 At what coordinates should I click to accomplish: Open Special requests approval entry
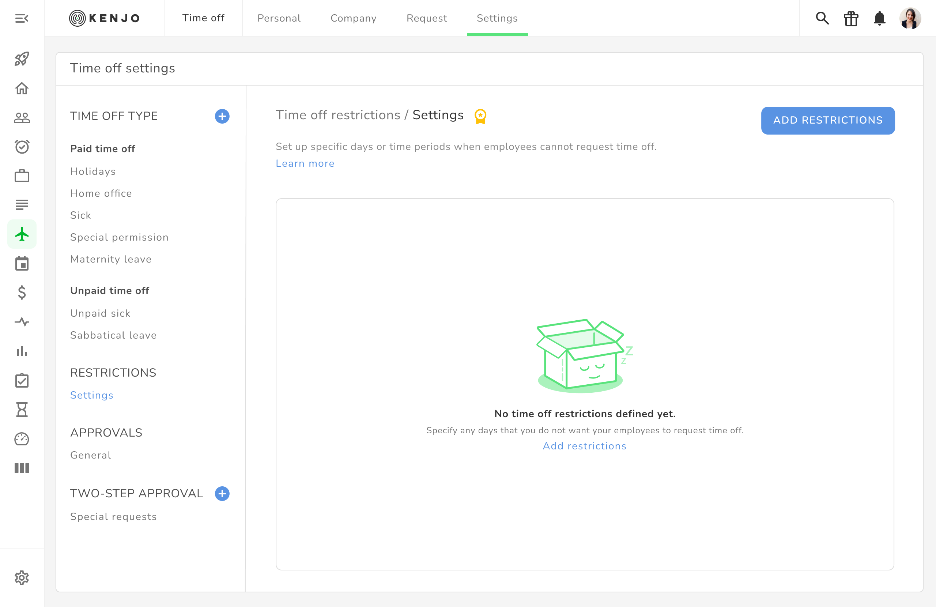click(113, 517)
